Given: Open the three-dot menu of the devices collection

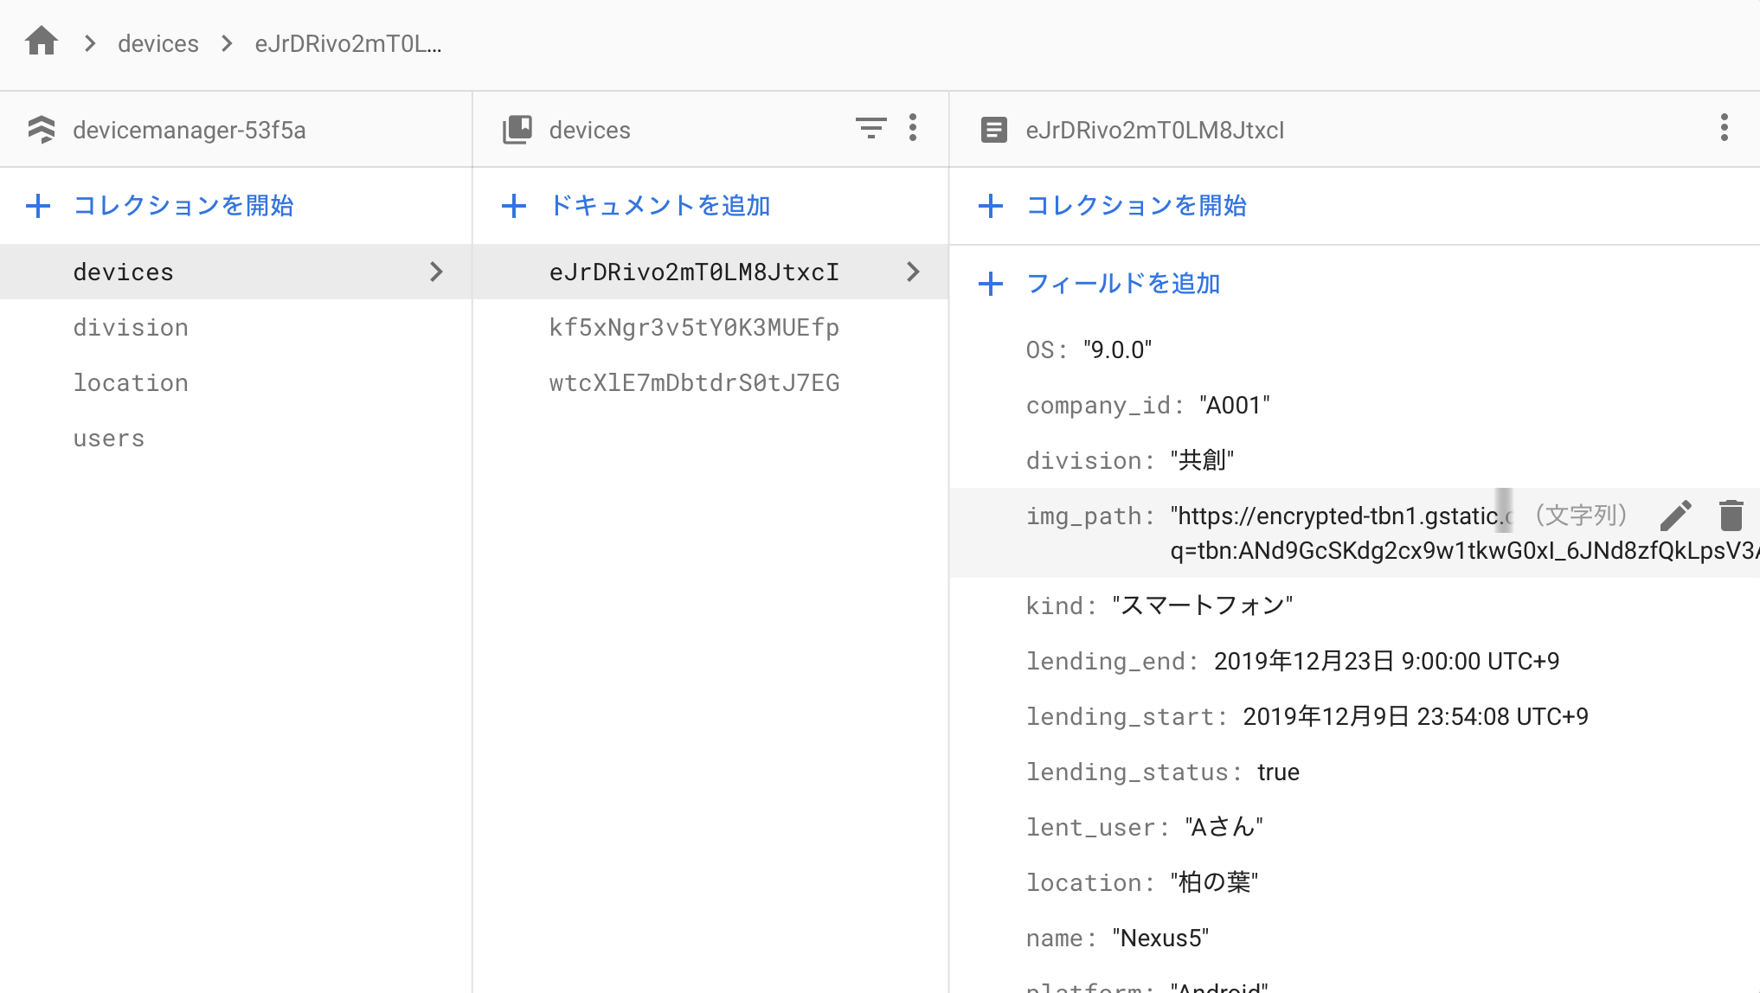Looking at the screenshot, I should [x=912, y=128].
